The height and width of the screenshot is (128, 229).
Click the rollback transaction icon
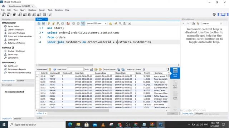pos(78,23)
